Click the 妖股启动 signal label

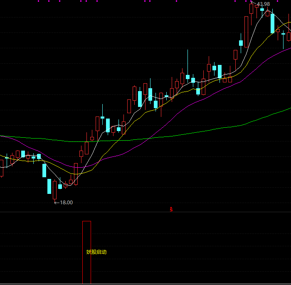pos(96,252)
